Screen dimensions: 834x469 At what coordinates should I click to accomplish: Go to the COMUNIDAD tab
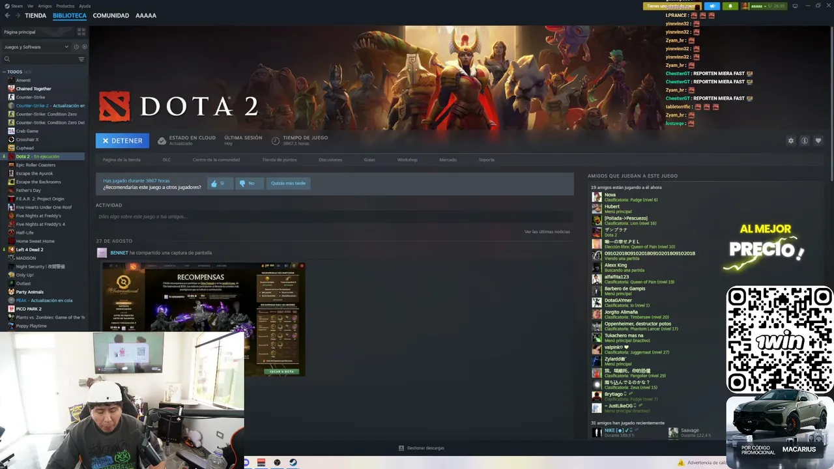click(111, 16)
